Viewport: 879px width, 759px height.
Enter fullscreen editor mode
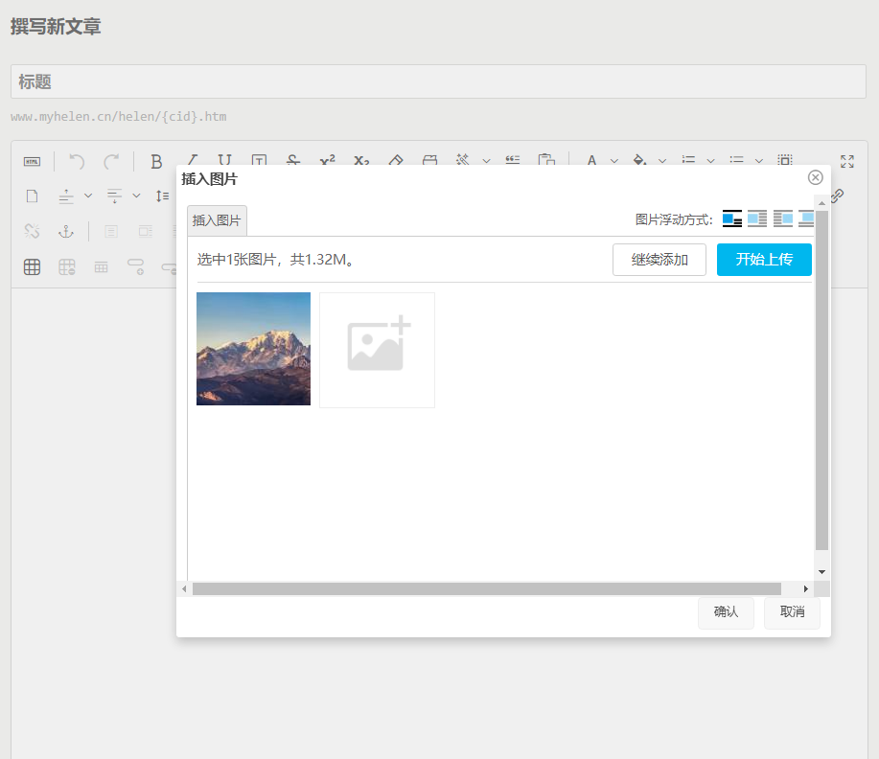click(846, 161)
